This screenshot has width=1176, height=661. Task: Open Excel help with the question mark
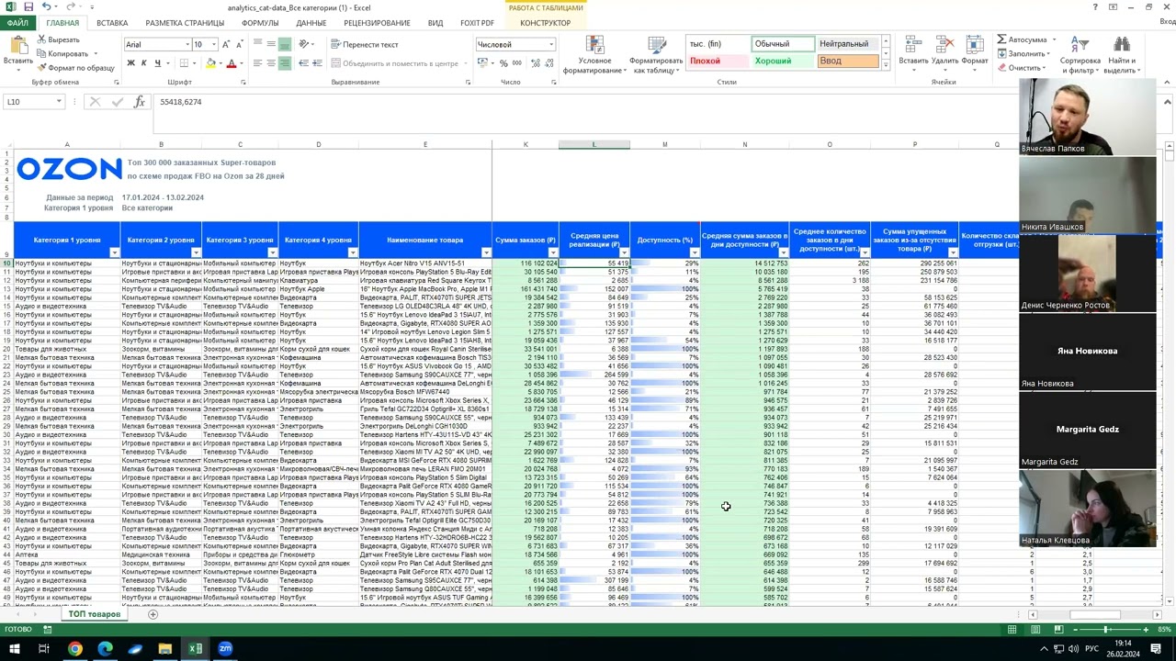click(1095, 7)
